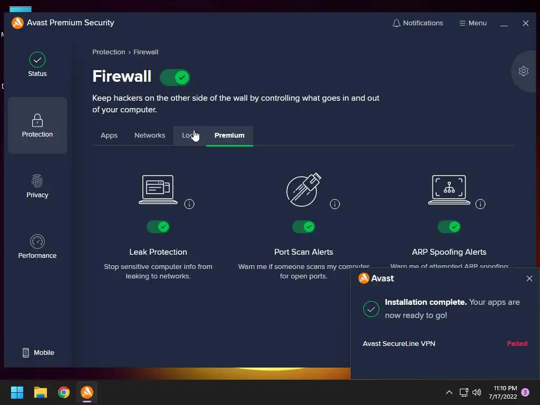The width and height of the screenshot is (540, 405).
Task: Click the Port Scan Alerts title
Action: (303, 252)
